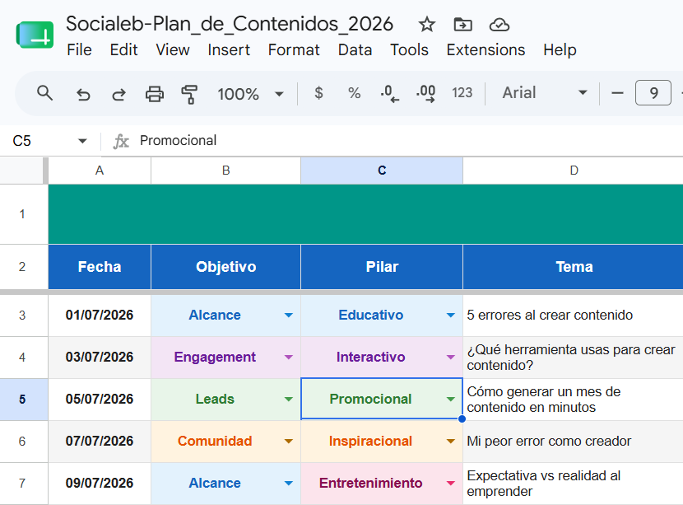Open the Name box dropdown for C5
The height and width of the screenshot is (505, 683).
82,141
